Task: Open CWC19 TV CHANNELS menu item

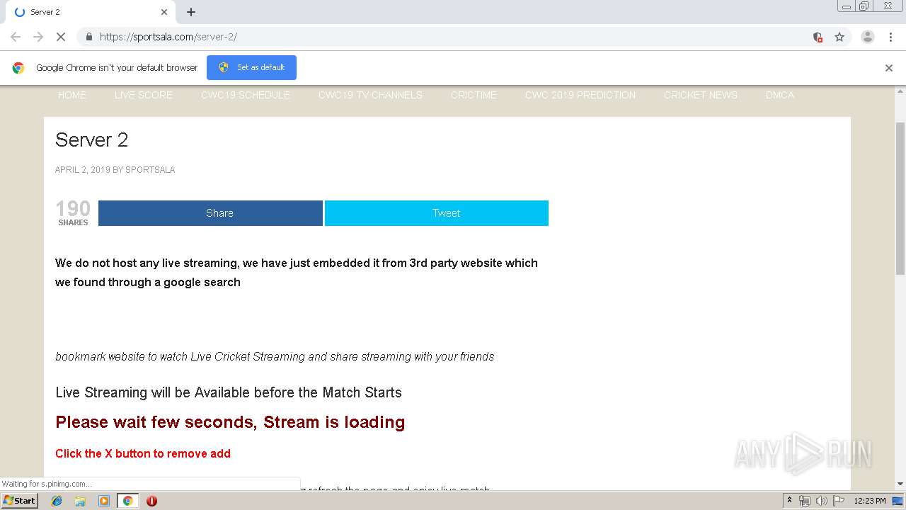Action: [x=370, y=95]
